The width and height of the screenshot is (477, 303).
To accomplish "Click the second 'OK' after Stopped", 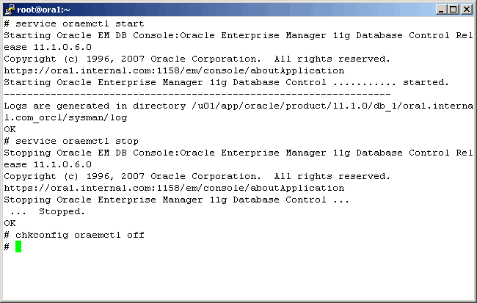I will tap(10, 223).
